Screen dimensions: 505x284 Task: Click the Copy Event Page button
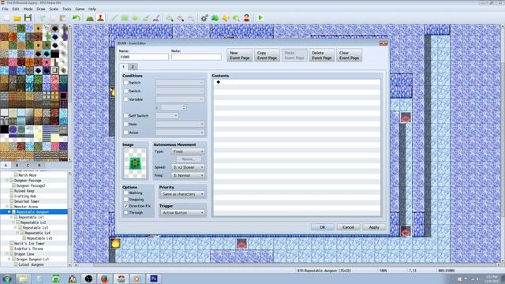coord(267,55)
